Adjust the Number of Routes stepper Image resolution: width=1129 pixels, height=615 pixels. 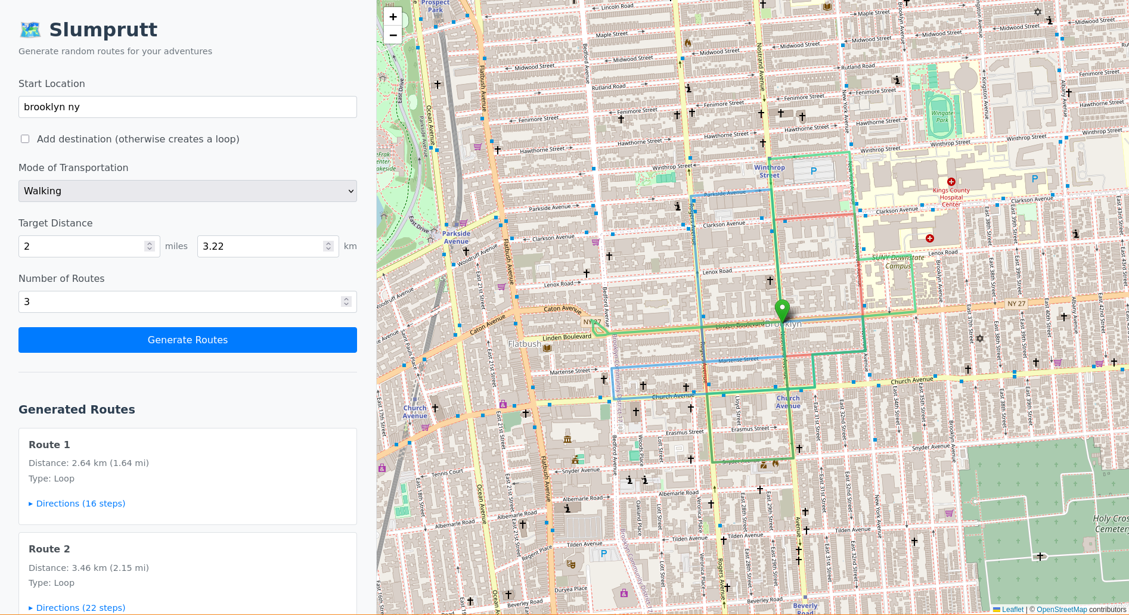coord(346,302)
